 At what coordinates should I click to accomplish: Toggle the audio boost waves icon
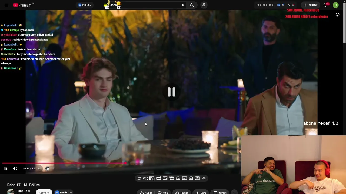145,178
